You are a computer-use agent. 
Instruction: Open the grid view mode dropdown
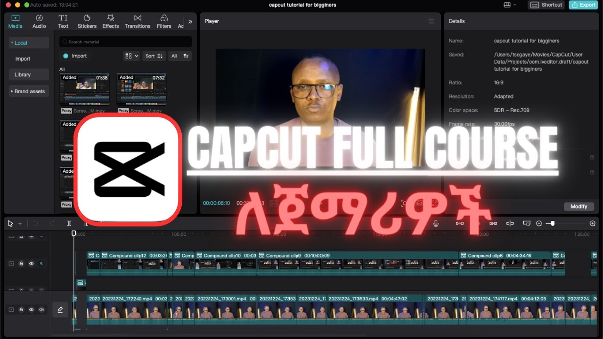coord(131,56)
